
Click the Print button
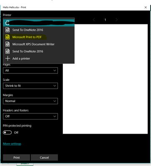tap(17, 158)
